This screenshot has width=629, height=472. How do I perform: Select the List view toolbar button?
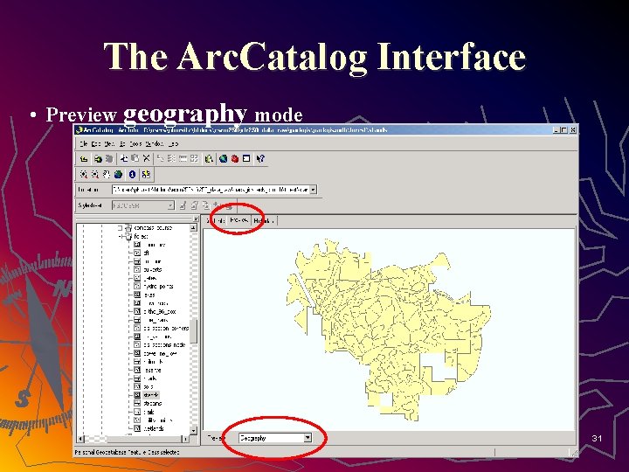click(x=171, y=158)
